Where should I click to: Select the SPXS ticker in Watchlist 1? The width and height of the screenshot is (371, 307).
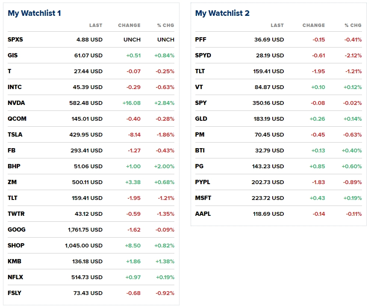tap(15, 39)
